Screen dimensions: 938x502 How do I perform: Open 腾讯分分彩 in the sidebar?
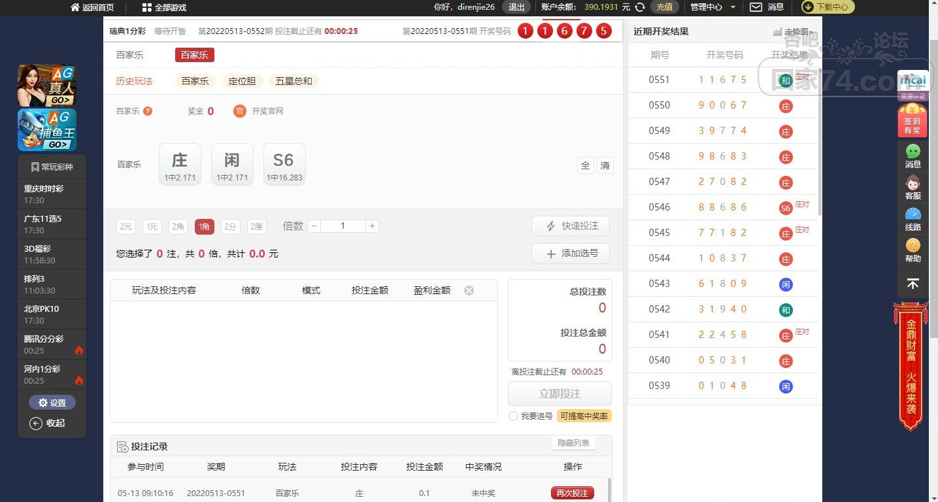(52, 344)
